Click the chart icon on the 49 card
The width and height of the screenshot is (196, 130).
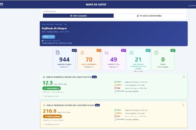(107, 53)
